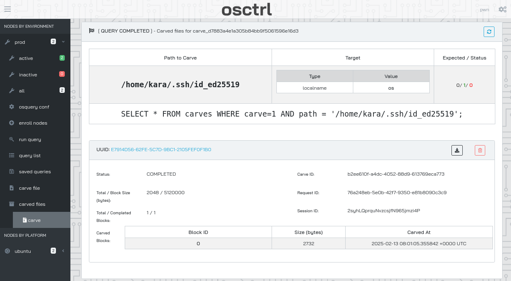Image resolution: width=511 pixels, height=281 pixels.
Task: Toggle the hamburger sidebar menu
Action: click(x=7, y=10)
